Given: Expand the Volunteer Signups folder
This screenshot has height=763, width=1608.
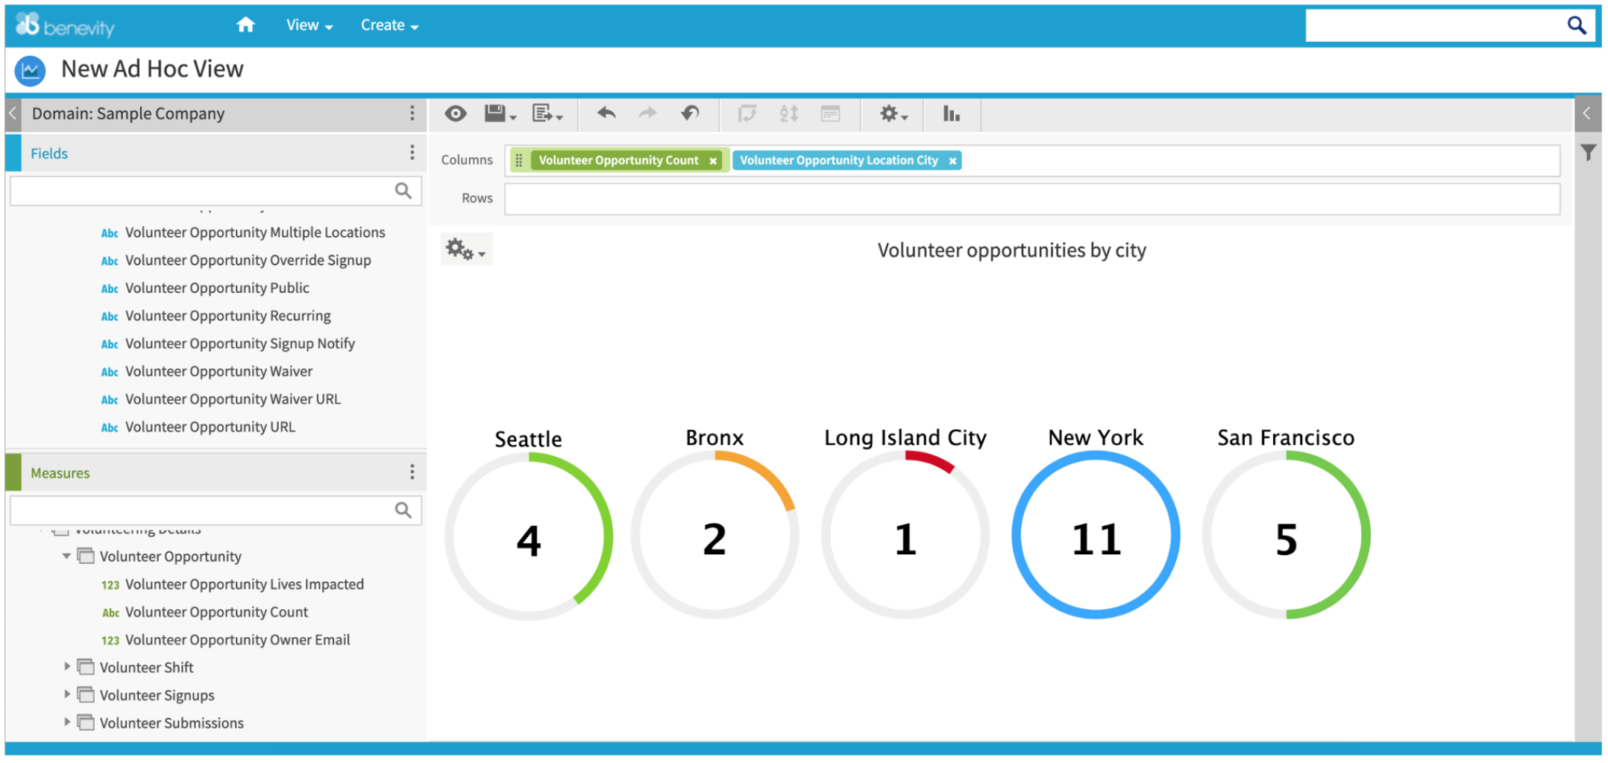Looking at the screenshot, I should (67, 694).
